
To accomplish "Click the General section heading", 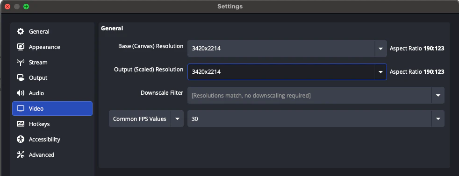I will click(x=112, y=28).
